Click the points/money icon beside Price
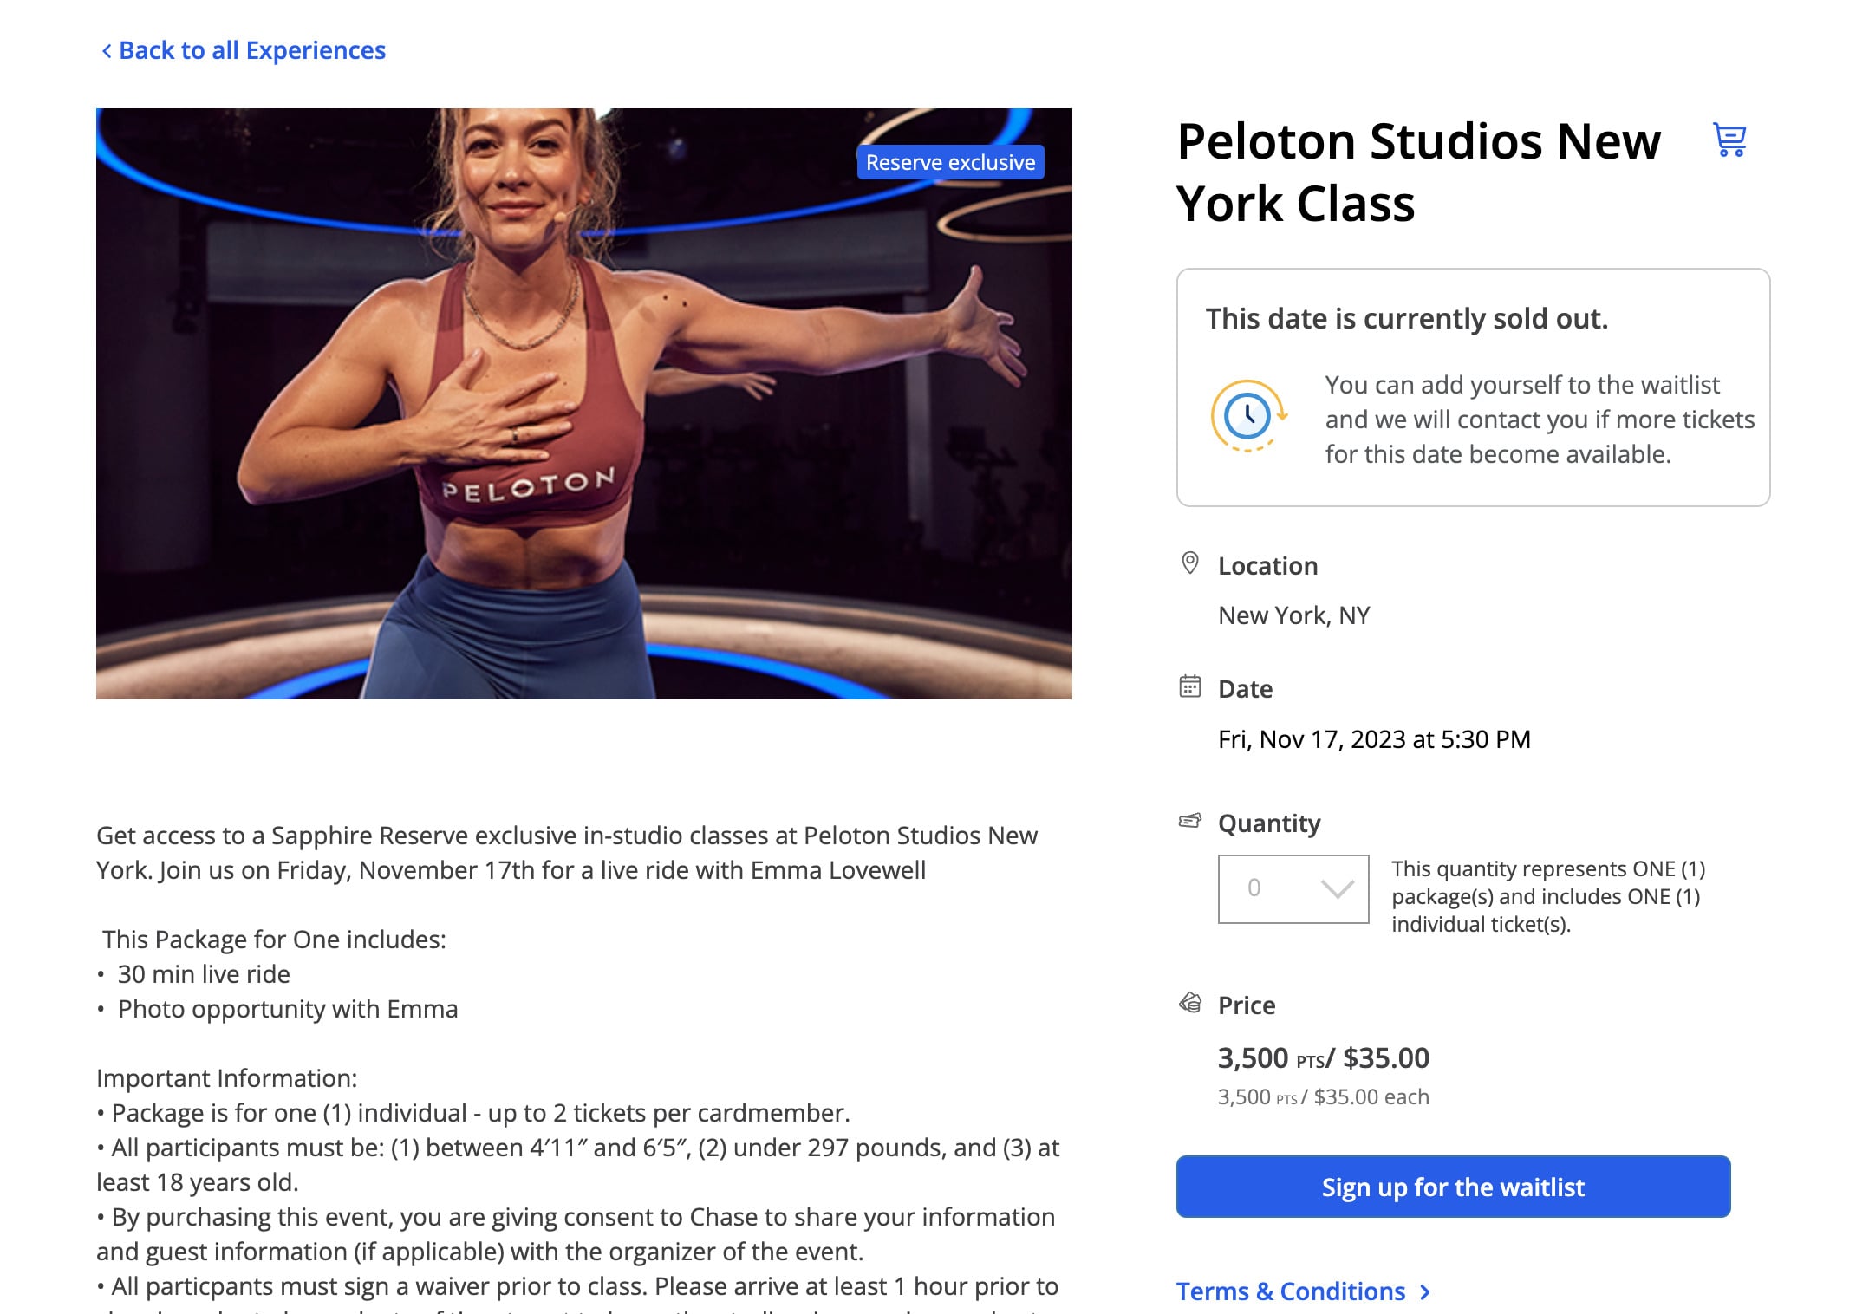This screenshot has height=1314, width=1869. (1188, 1002)
